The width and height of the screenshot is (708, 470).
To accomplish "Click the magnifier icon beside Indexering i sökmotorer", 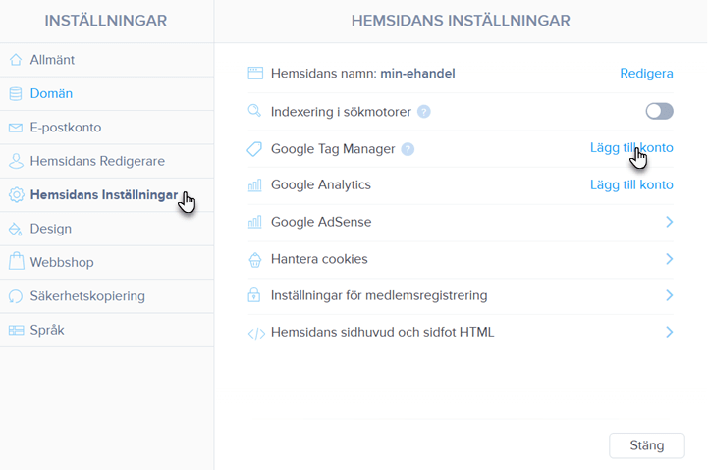I will tap(254, 111).
